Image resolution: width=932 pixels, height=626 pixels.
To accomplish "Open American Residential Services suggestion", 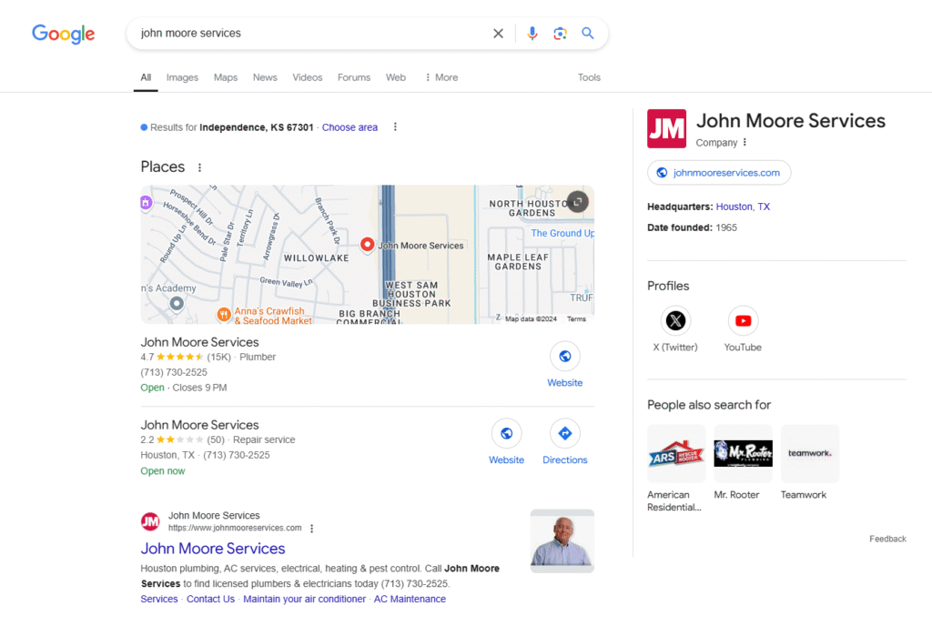I will click(x=676, y=469).
